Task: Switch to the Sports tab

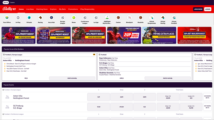Action: coord(5,2)
